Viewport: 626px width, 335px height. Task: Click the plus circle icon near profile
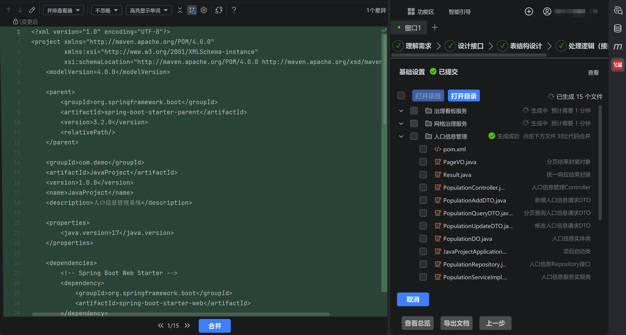coord(529,12)
